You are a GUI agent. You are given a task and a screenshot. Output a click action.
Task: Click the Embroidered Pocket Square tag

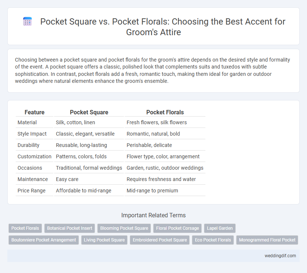pyautogui.click(x=160, y=240)
